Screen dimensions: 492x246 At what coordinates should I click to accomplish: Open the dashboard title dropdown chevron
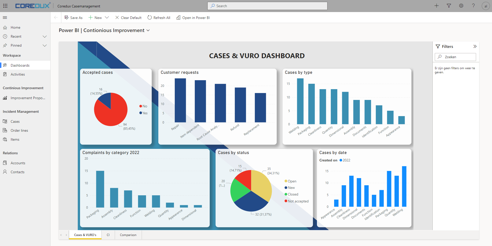[148, 30]
